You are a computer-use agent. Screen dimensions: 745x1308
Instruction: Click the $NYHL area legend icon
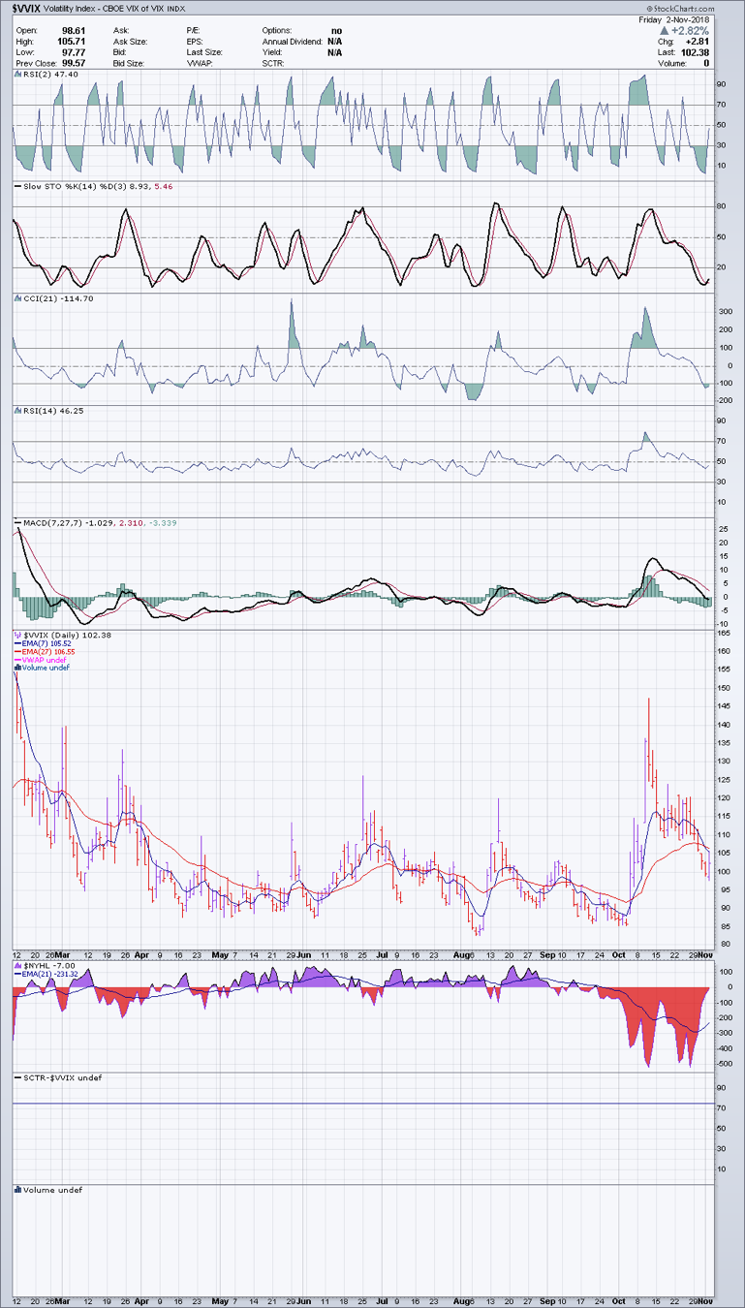[x=18, y=967]
